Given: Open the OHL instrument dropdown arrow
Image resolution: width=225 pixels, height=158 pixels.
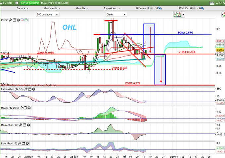Looking at the screenshot, I should point(6,3).
